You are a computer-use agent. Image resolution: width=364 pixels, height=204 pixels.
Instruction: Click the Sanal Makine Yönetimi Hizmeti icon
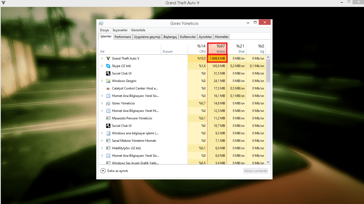pos(108,141)
